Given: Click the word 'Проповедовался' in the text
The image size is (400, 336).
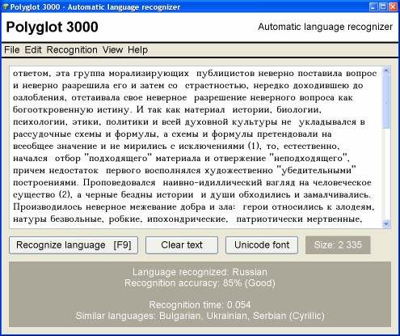Looking at the screenshot, I should coord(119,183).
